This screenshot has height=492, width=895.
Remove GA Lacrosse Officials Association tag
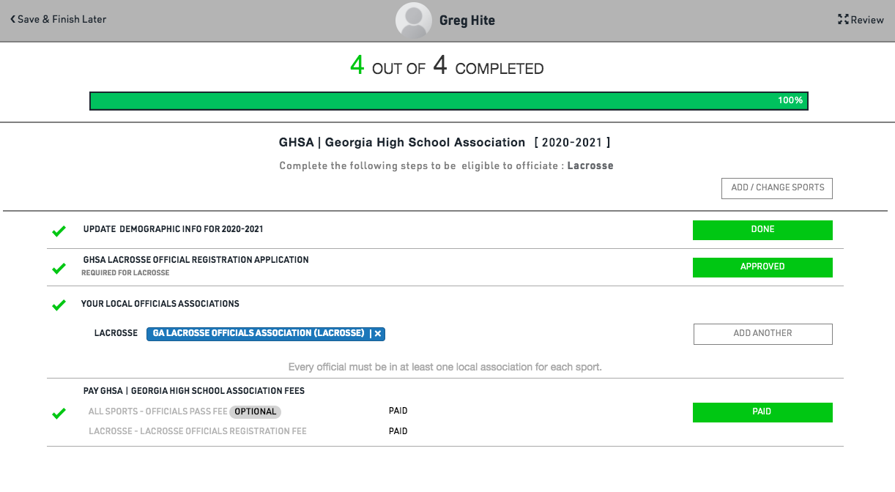click(378, 334)
